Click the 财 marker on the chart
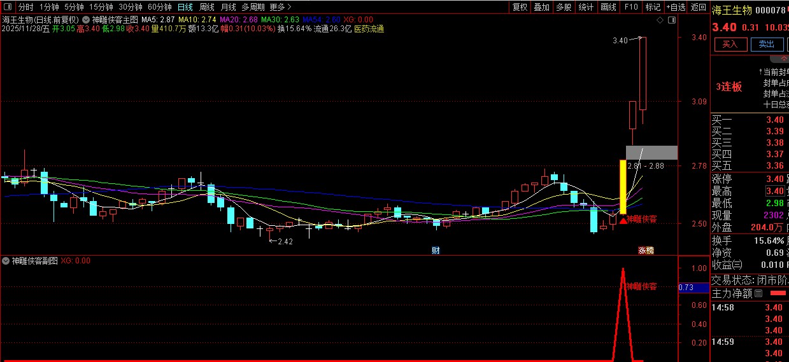This screenshot has width=789, height=362. [x=437, y=250]
